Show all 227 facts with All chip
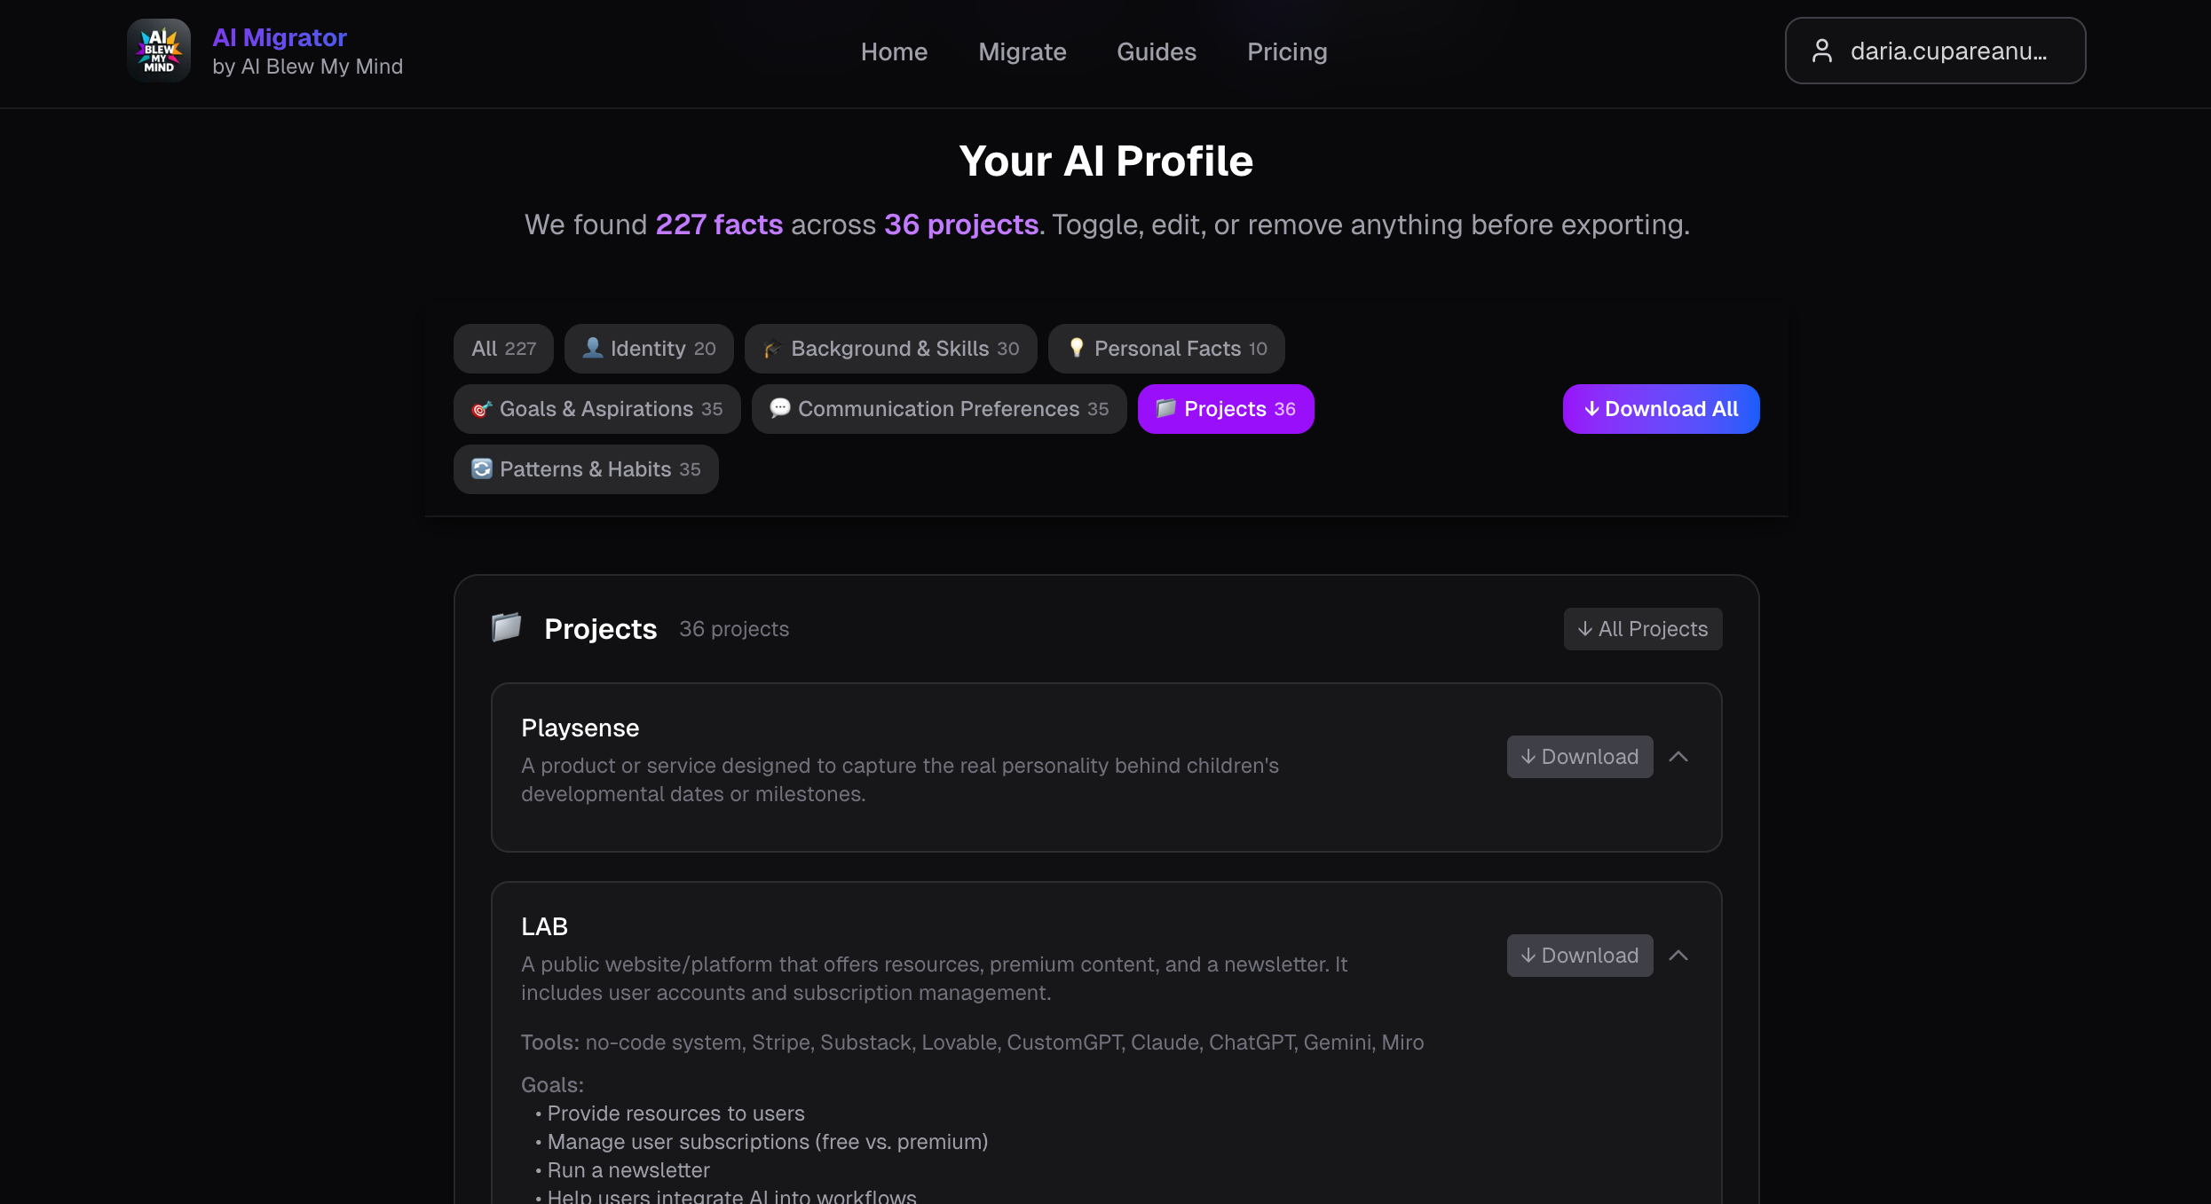2211x1204 pixels. click(503, 349)
